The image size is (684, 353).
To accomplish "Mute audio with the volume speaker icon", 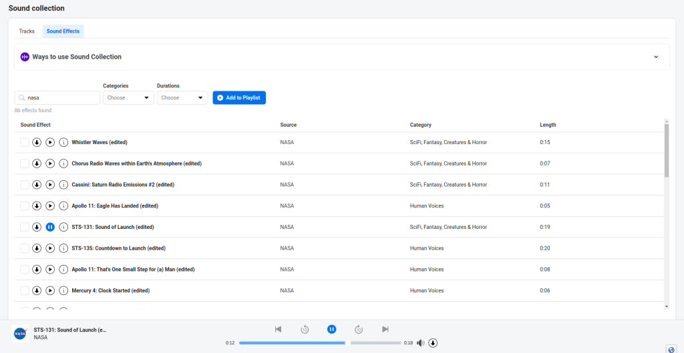I will [421, 343].
